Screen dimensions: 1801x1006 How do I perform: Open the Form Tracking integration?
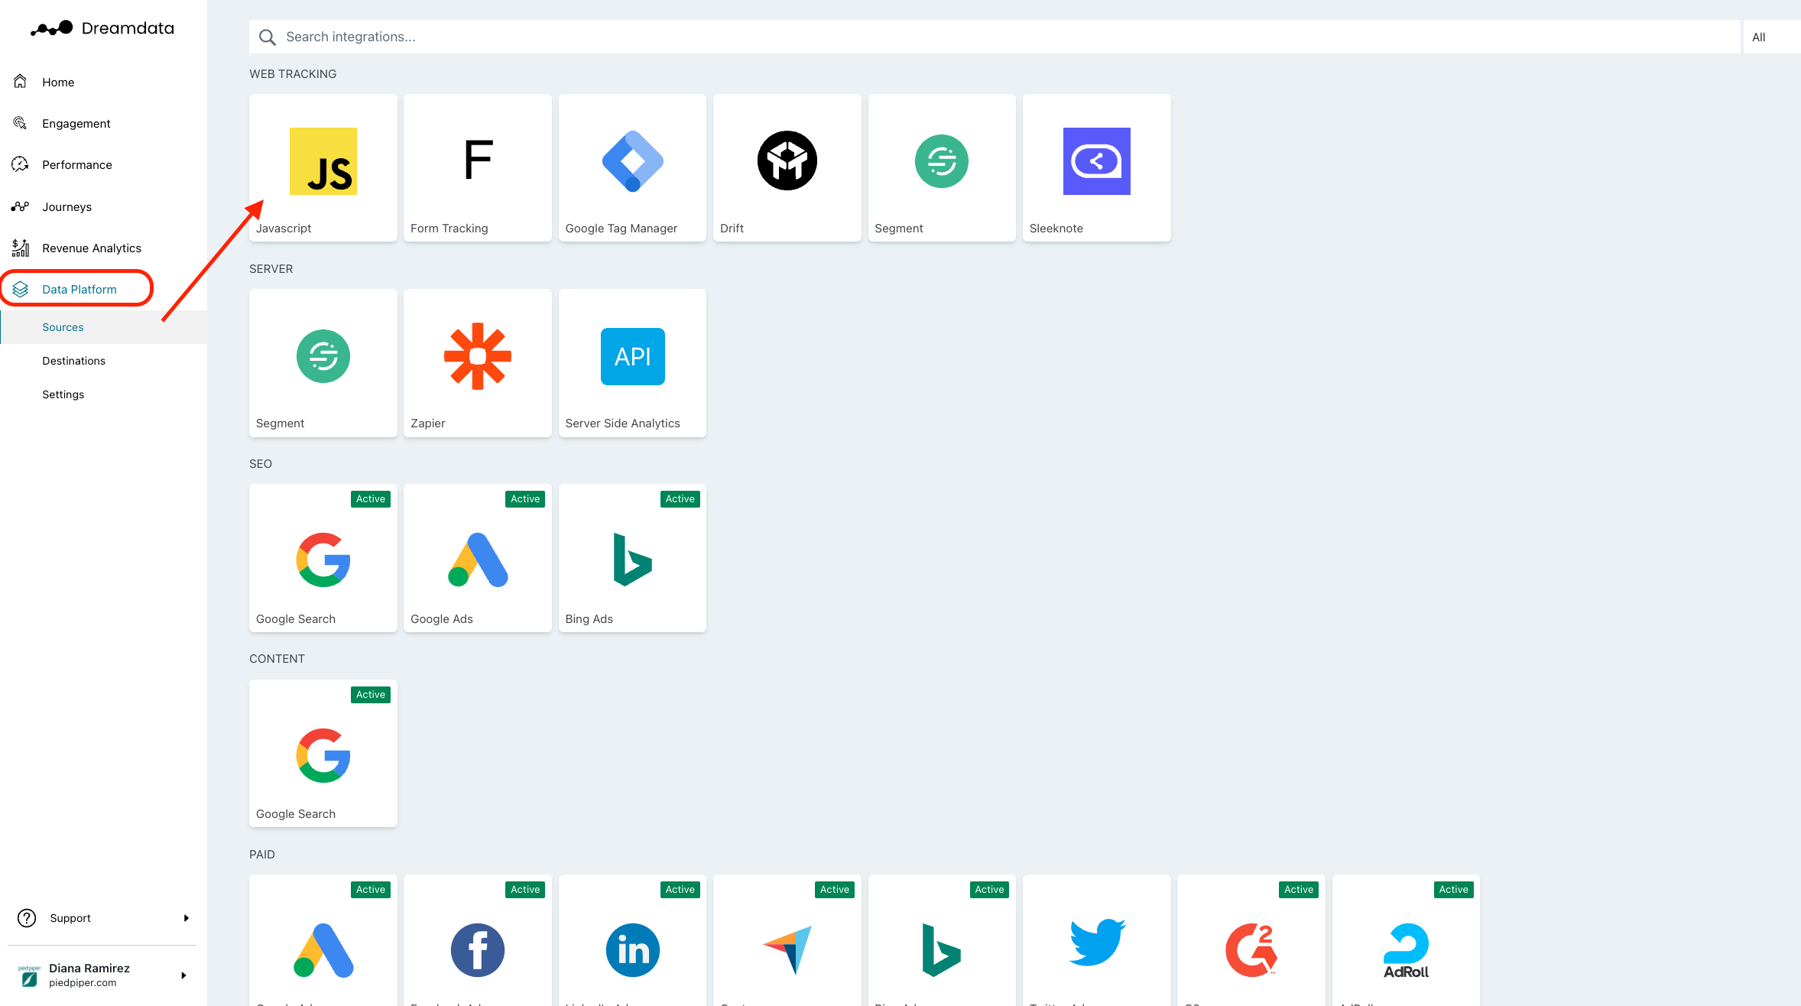point(478,168)
